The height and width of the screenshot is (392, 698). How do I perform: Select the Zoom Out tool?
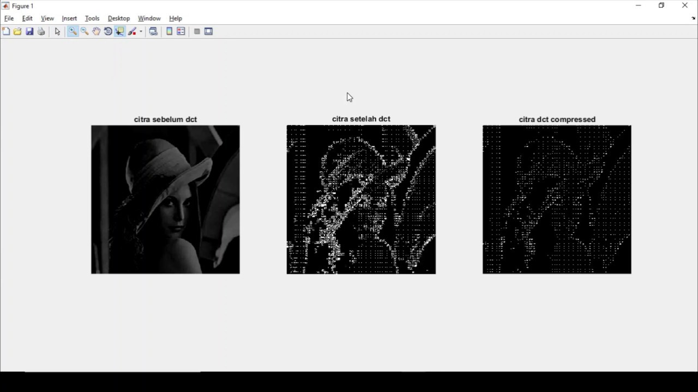tap(85, 32)
